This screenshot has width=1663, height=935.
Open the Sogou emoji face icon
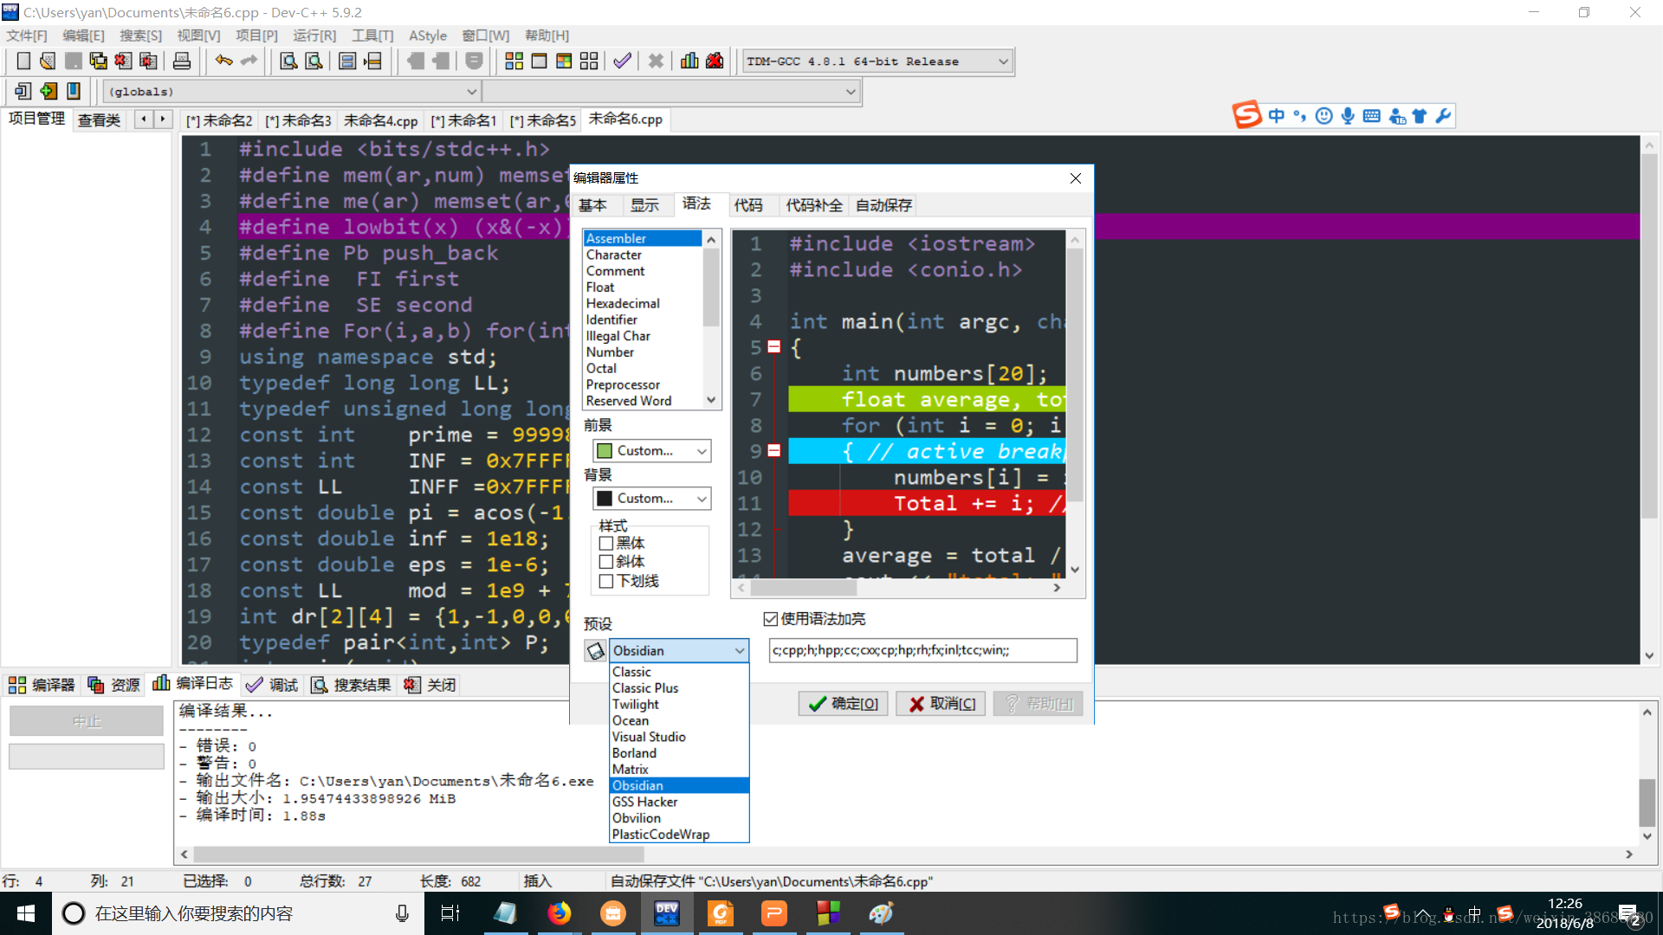click(x=1323, y=116)
